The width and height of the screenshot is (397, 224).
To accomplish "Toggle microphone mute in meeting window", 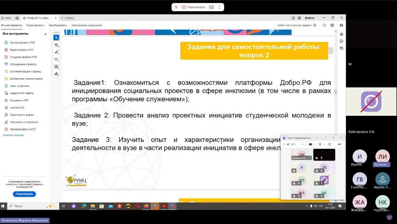I will (x=320, y=144).
